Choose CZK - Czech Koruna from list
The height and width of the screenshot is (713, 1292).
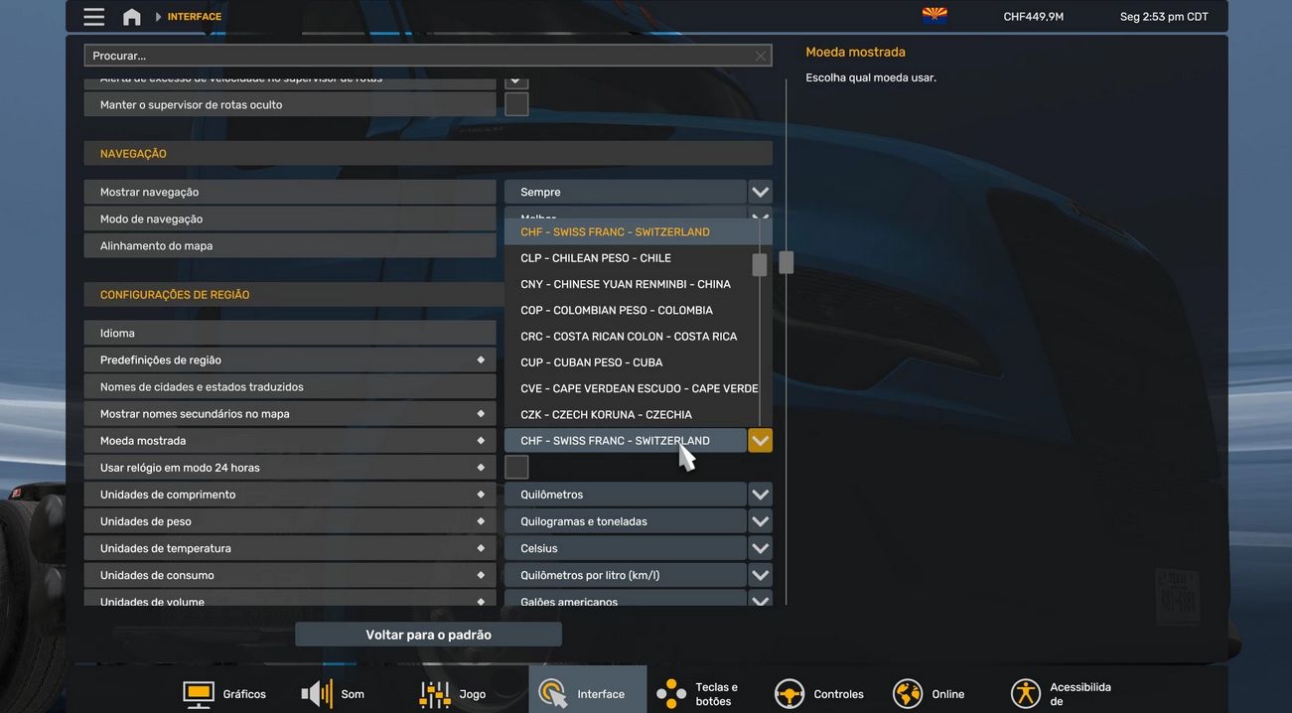coord(606,415)
